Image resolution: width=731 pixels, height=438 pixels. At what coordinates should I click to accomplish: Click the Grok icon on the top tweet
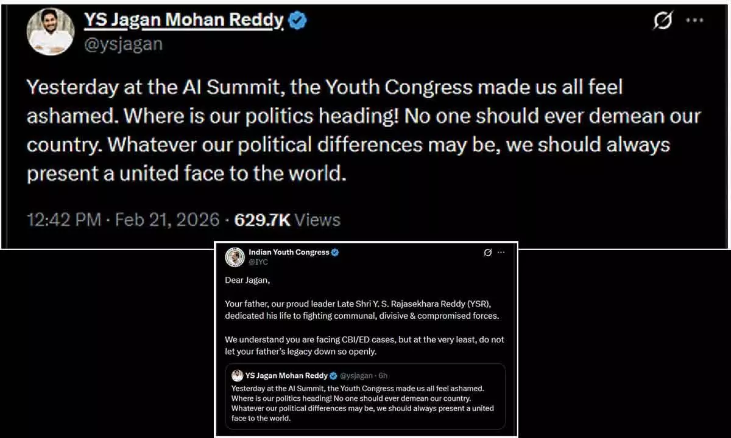click(x=663, y=21)
